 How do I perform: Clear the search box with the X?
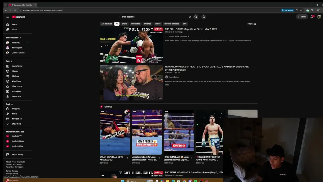[x=190, y=17]
